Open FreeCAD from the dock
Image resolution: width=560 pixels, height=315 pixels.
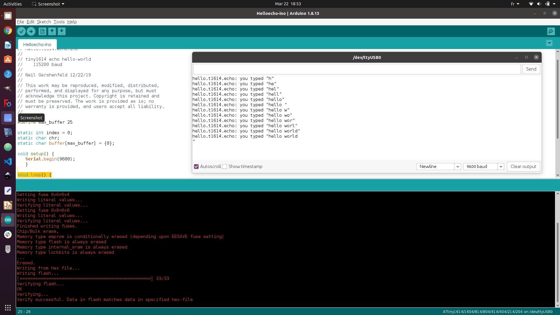click(8, 103)
